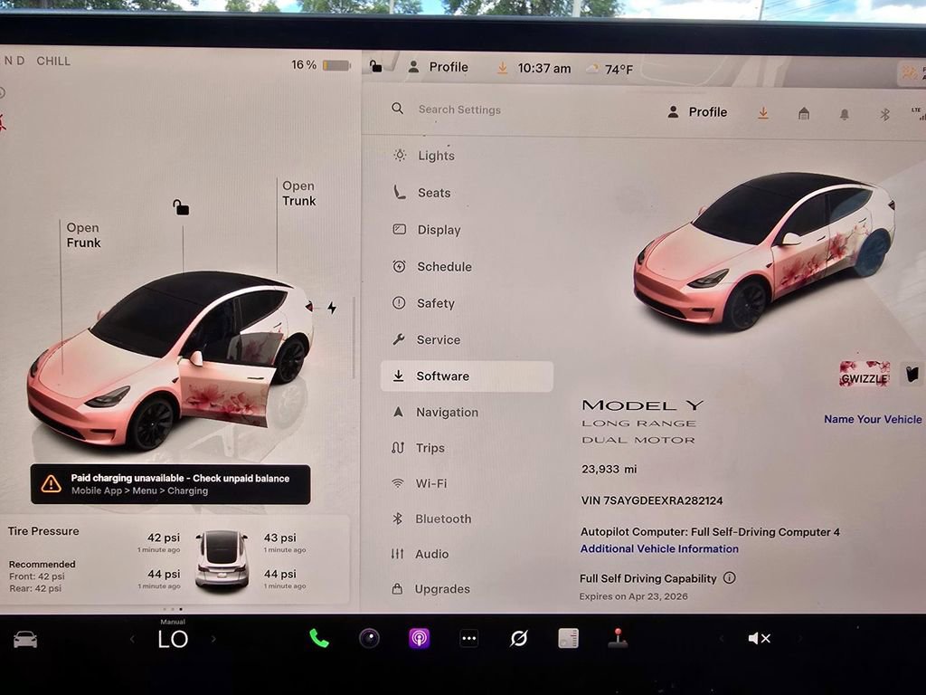Open the Wi-Fi settings menu
Image resolution: width=926 pixels, height=695 pixels.
420,483
